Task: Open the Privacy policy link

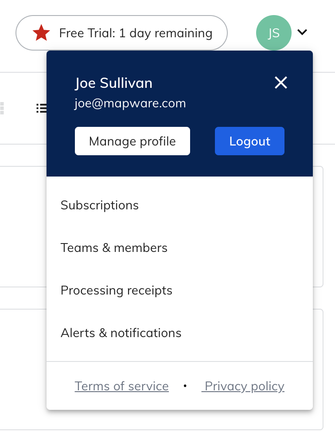Action: point(243,386)
